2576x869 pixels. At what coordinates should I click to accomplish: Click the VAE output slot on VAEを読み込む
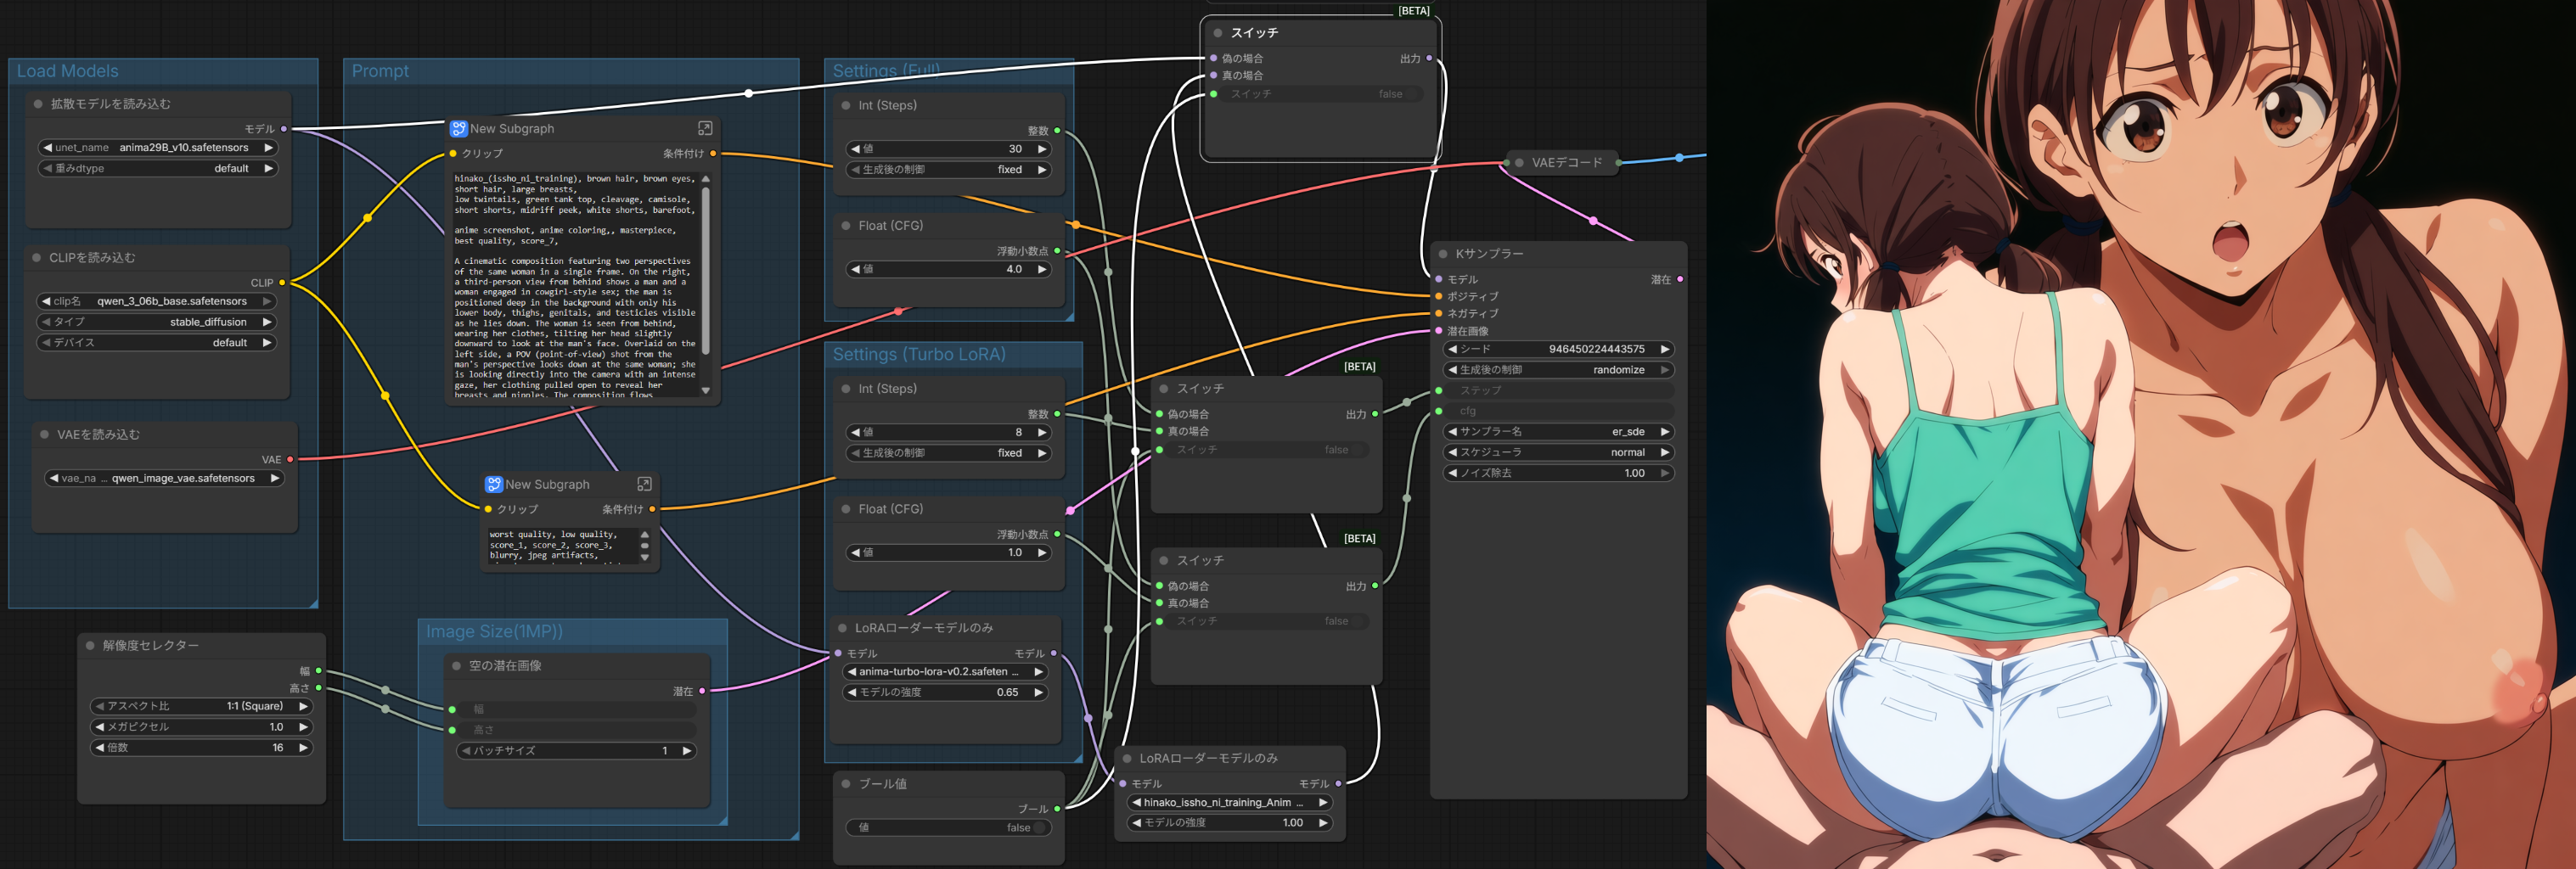pyautogui.click(x=290, y=460)
